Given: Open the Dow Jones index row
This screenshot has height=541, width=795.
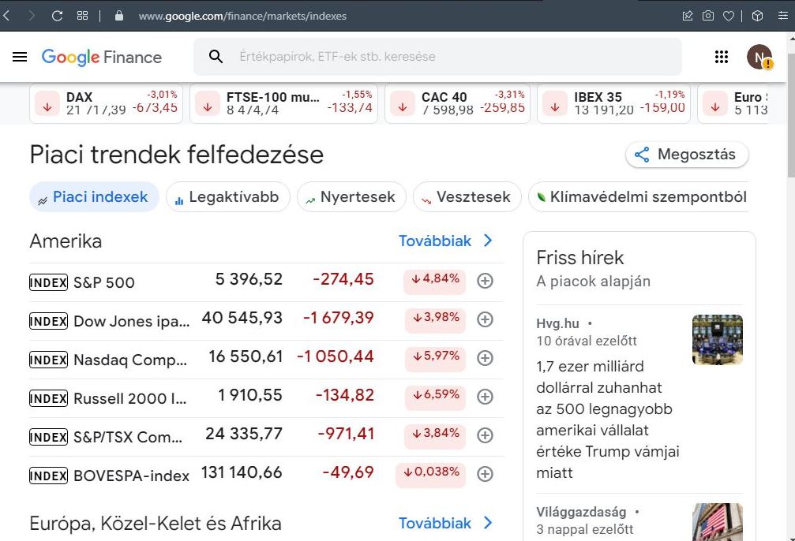Looking at the screenshot, I should 267,319.
